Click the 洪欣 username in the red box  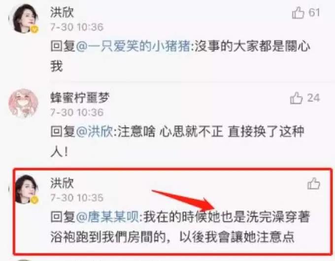point(62,183)
